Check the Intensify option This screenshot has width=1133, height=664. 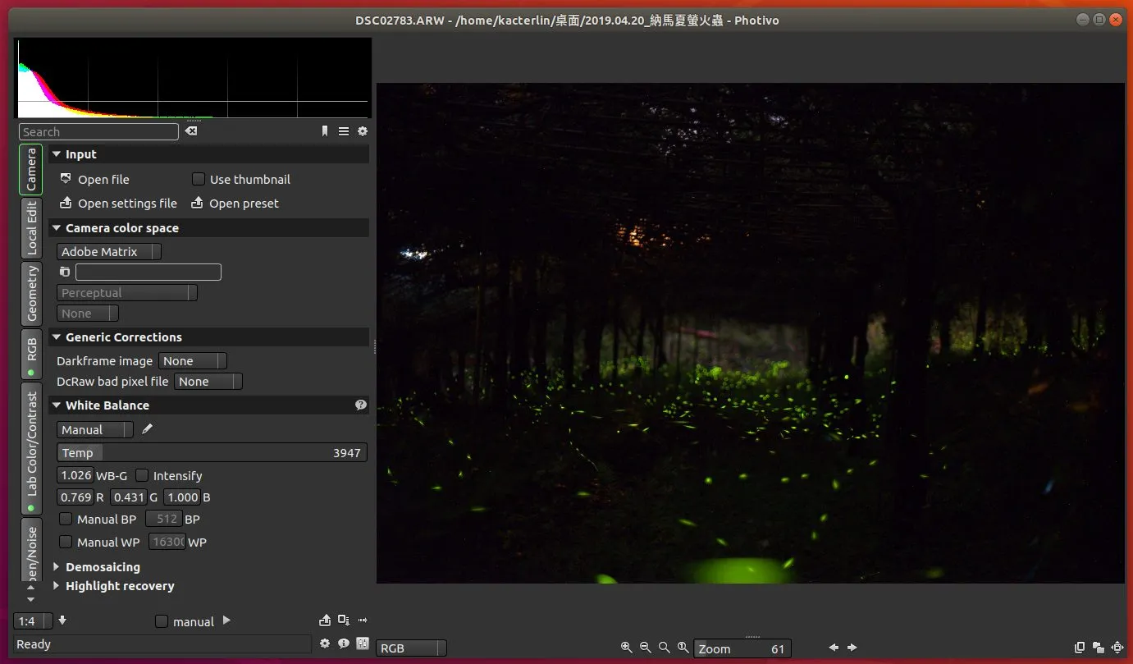(x=142, y=475)
